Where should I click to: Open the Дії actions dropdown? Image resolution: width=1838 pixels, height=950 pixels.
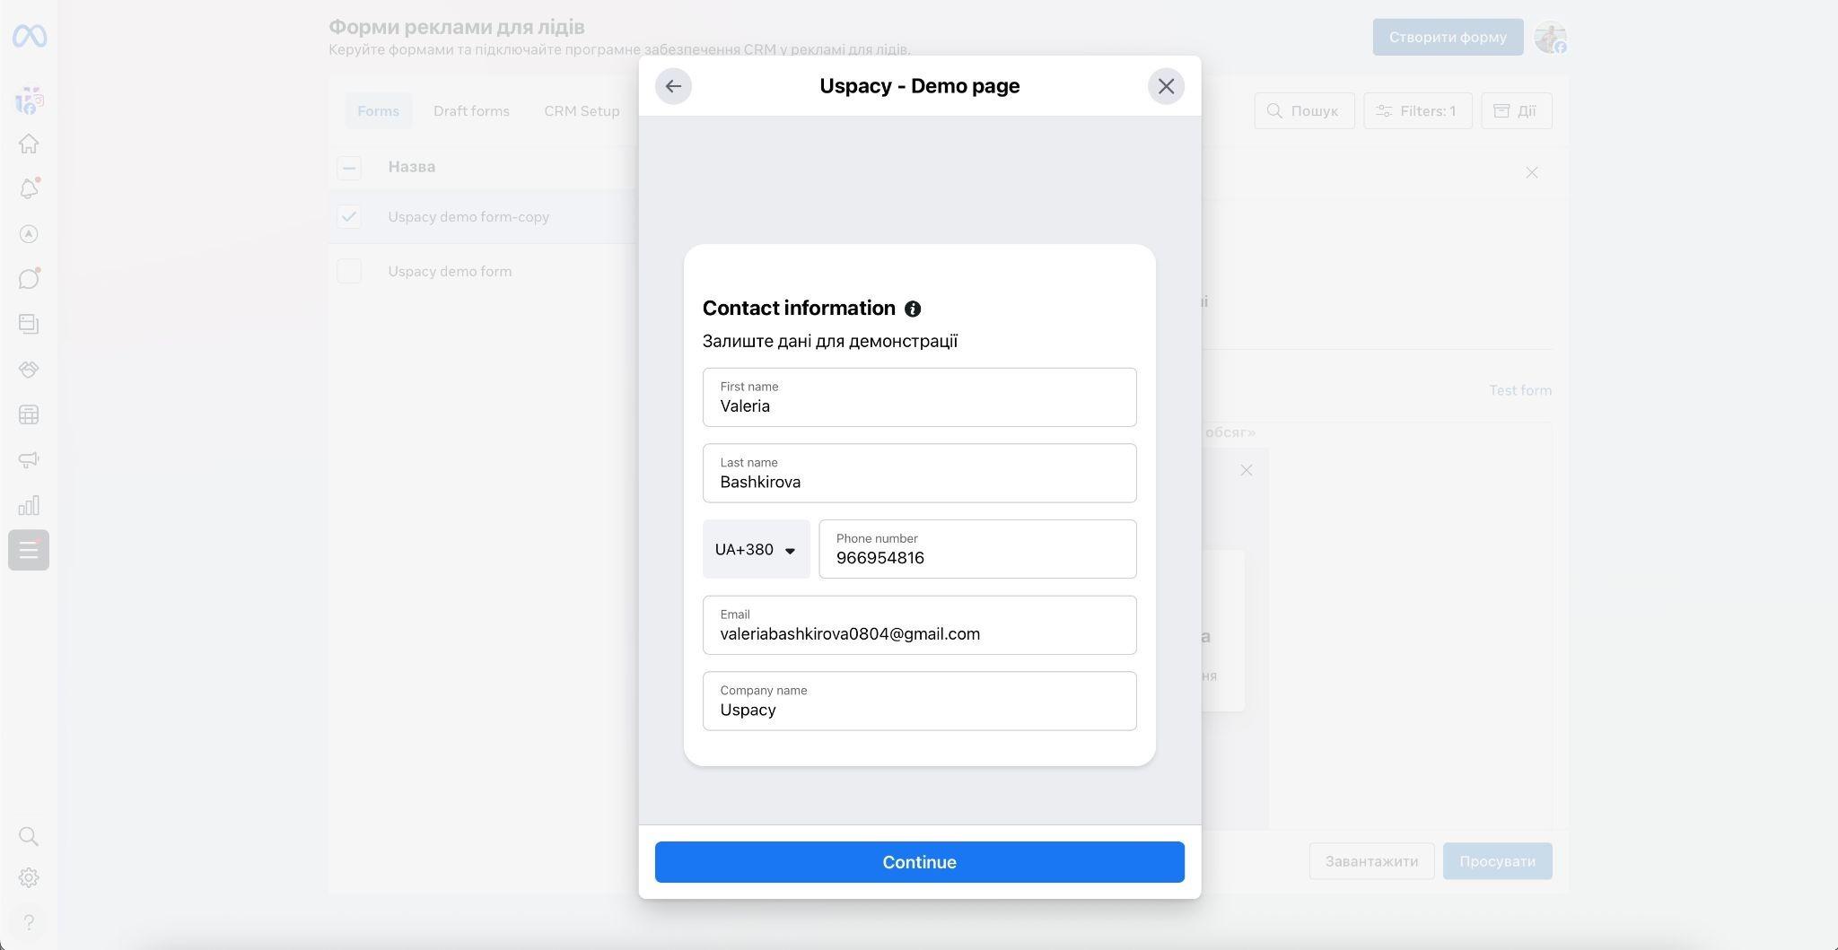coord(1516,111)
